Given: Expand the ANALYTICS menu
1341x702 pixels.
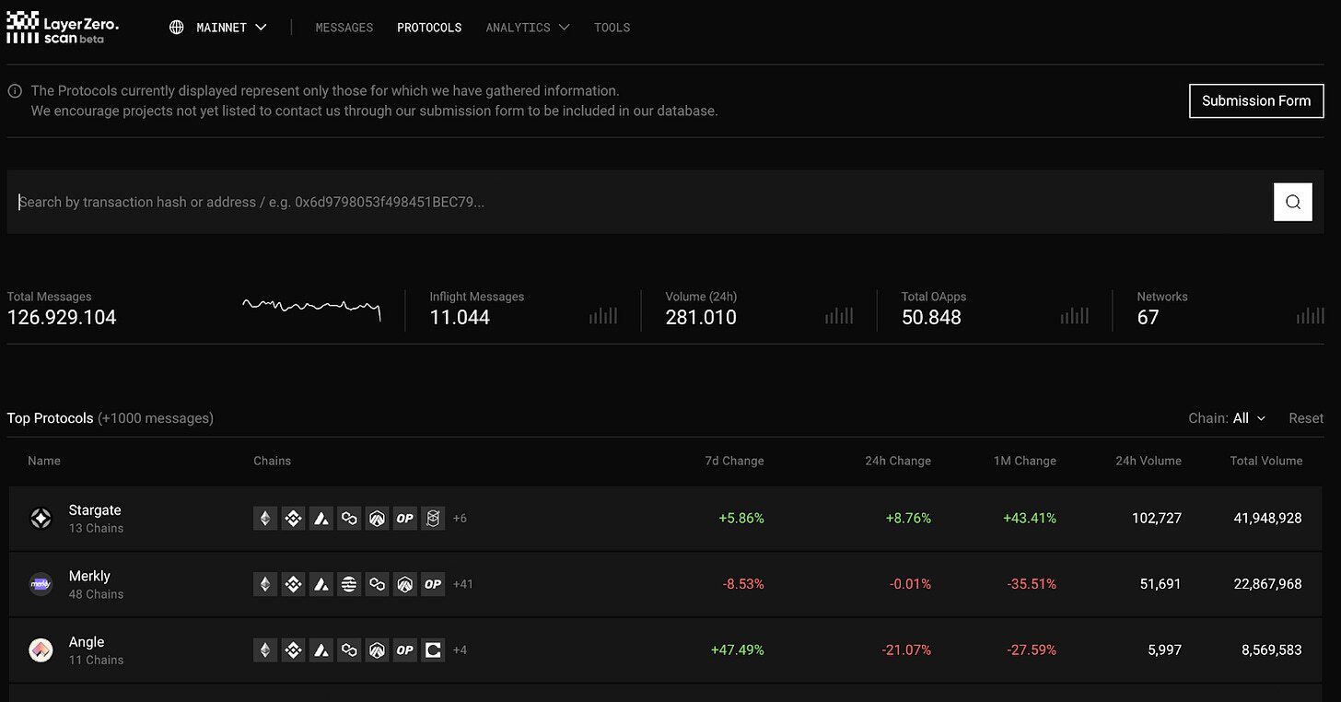Looking at the screenshot, I should coord(528,28).
